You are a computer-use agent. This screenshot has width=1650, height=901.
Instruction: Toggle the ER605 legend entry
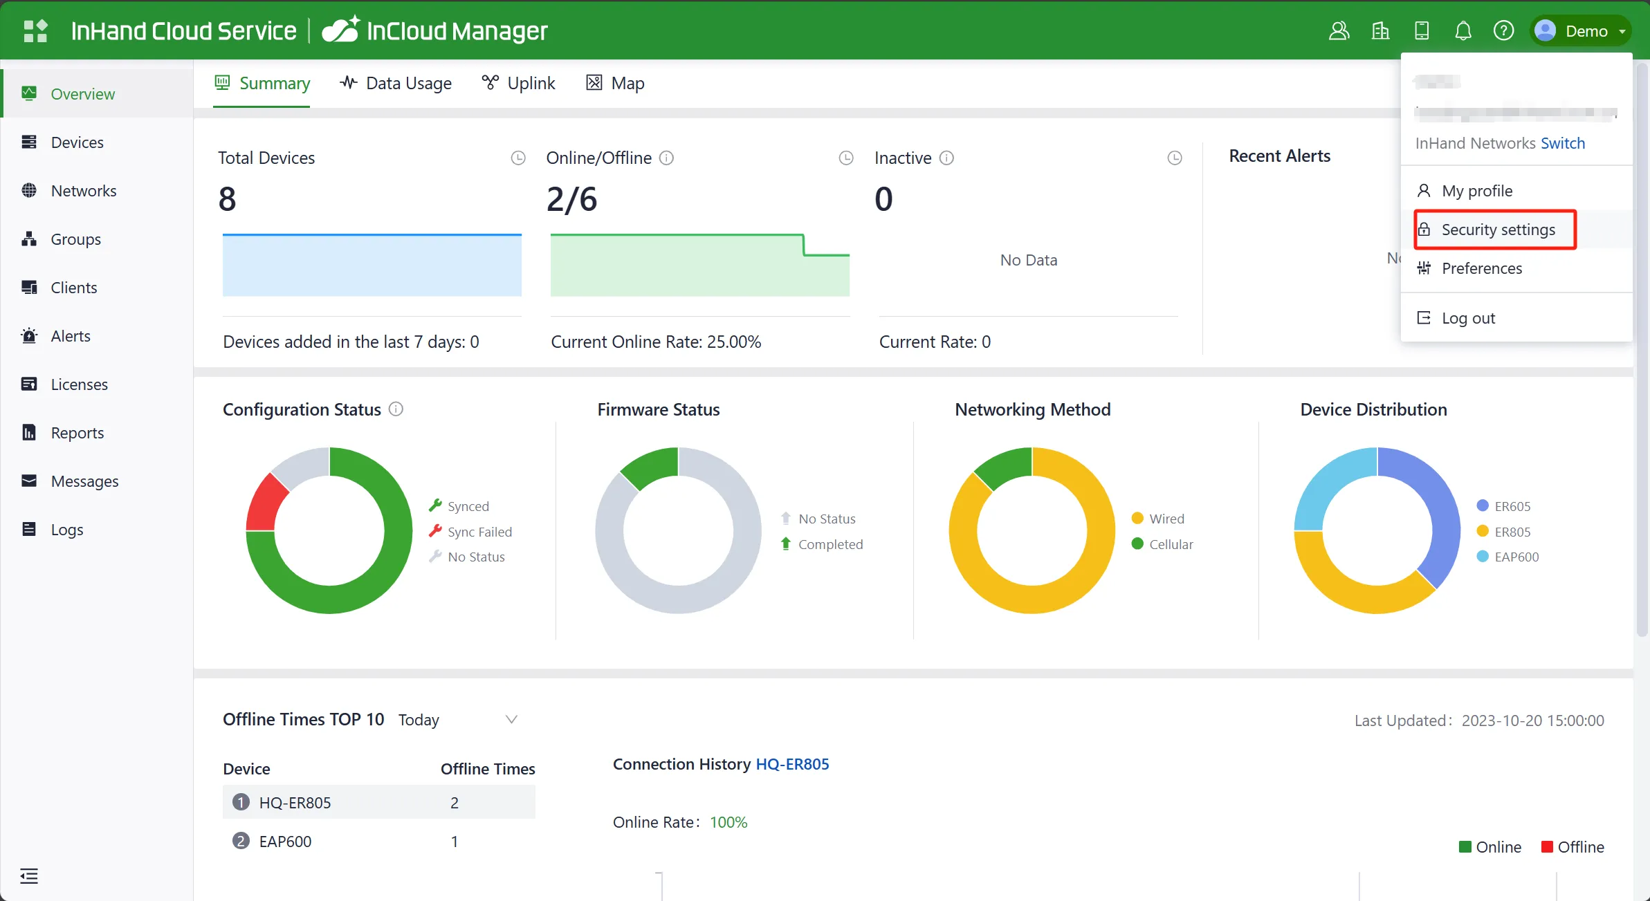pos(1503,505)
